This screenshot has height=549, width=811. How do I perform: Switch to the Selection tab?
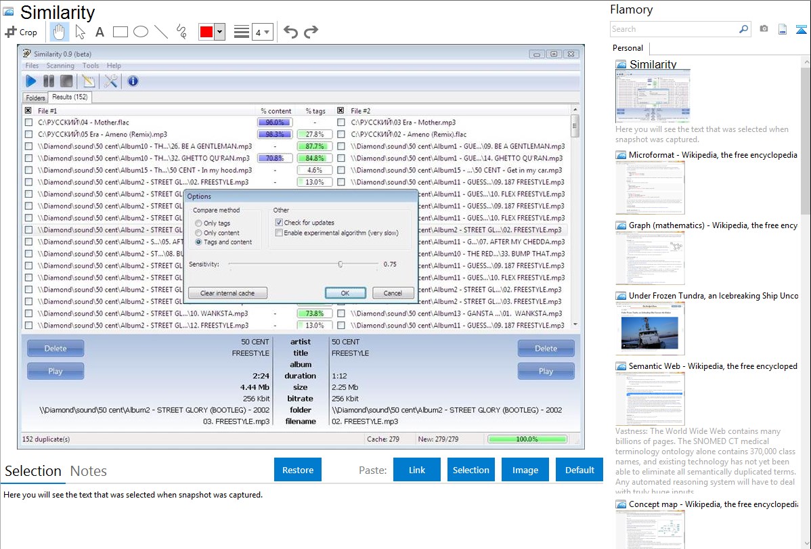tap(33, 471)
